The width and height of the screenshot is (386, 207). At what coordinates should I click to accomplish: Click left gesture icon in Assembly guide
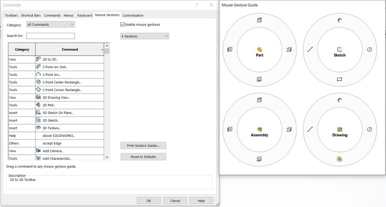(x=230, y=129)
